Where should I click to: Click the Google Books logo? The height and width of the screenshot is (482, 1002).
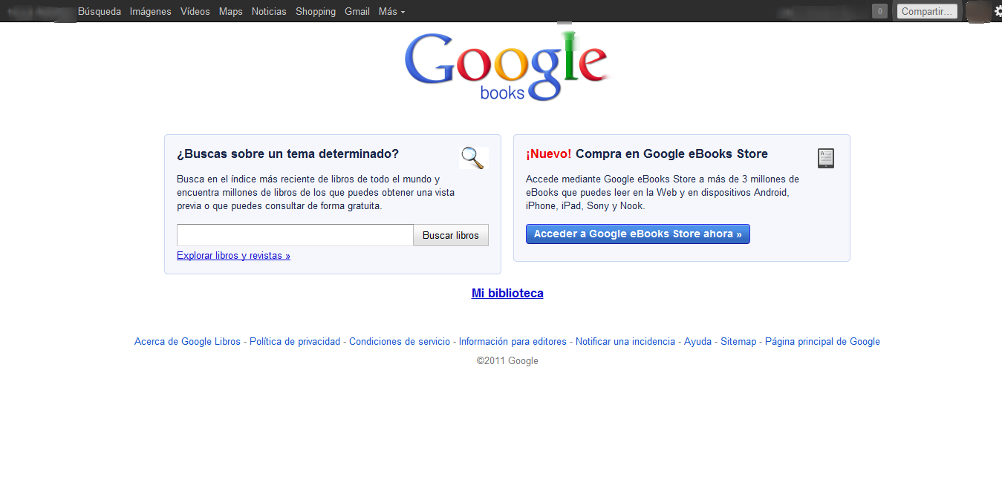(x=507, y=65)
